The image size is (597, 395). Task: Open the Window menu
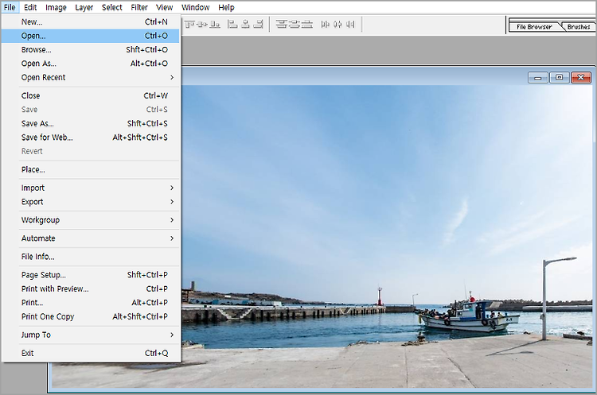[x=195, y=7]
